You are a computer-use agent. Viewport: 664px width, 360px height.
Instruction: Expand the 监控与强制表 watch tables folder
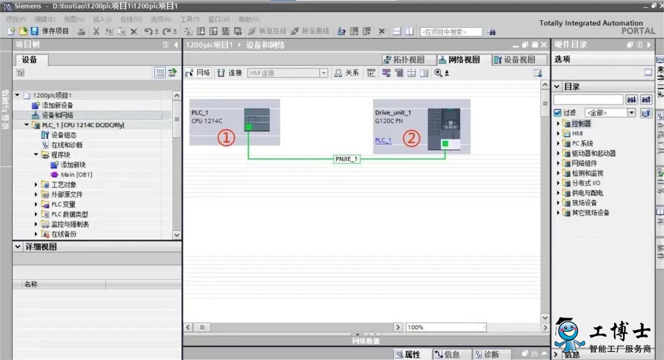[36, 224]
